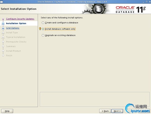Open the window menu icon in title bar
151x115 pixels.
pyautogui.click(x=1, y=2)
